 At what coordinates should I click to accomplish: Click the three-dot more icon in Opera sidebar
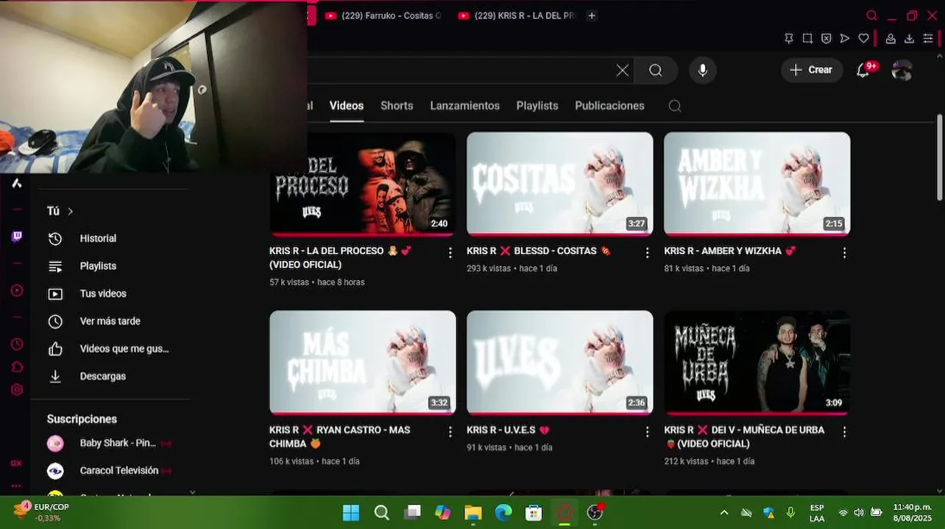pos(16,486)
